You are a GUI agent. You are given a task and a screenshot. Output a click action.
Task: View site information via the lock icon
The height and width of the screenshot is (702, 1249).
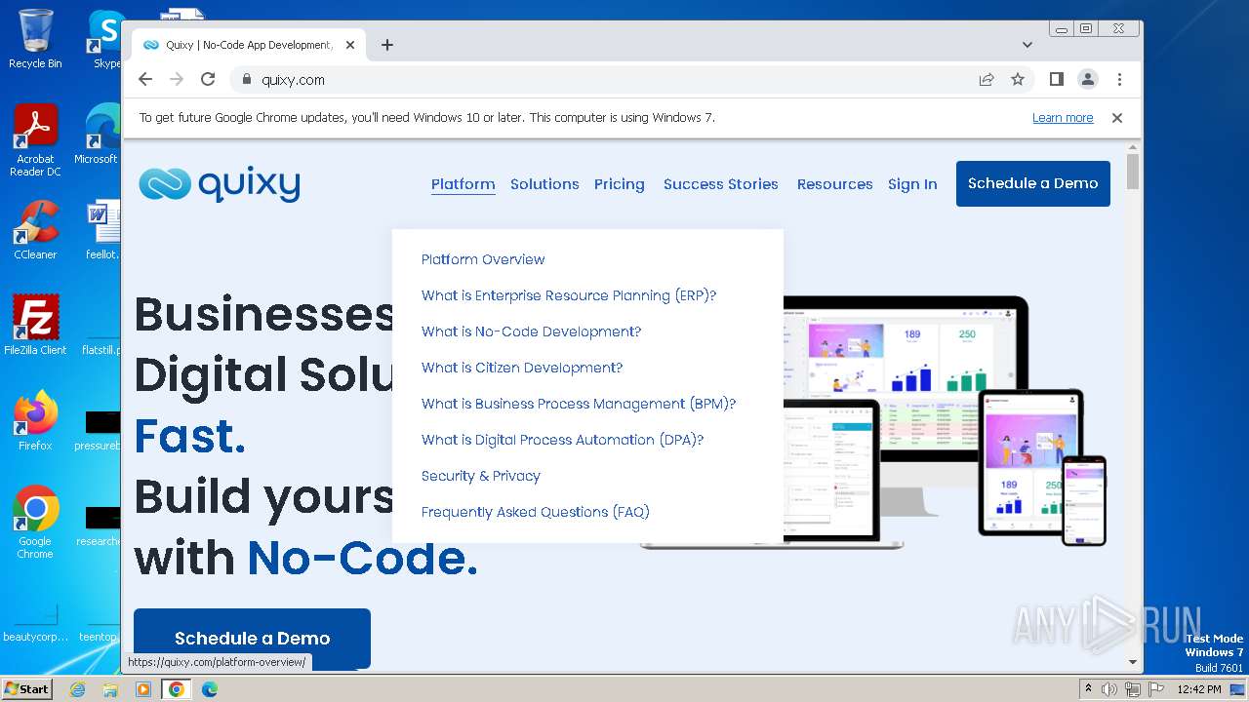coord(246,80)
